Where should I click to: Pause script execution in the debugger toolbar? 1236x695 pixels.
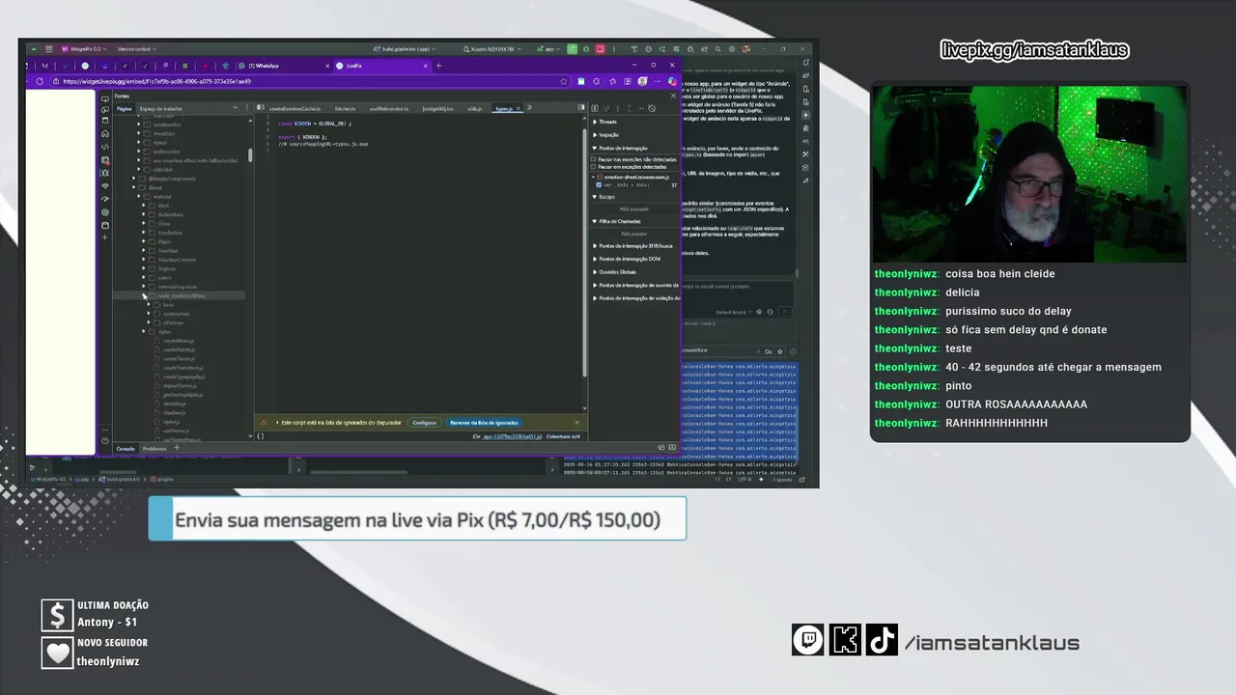click(595, 108)
